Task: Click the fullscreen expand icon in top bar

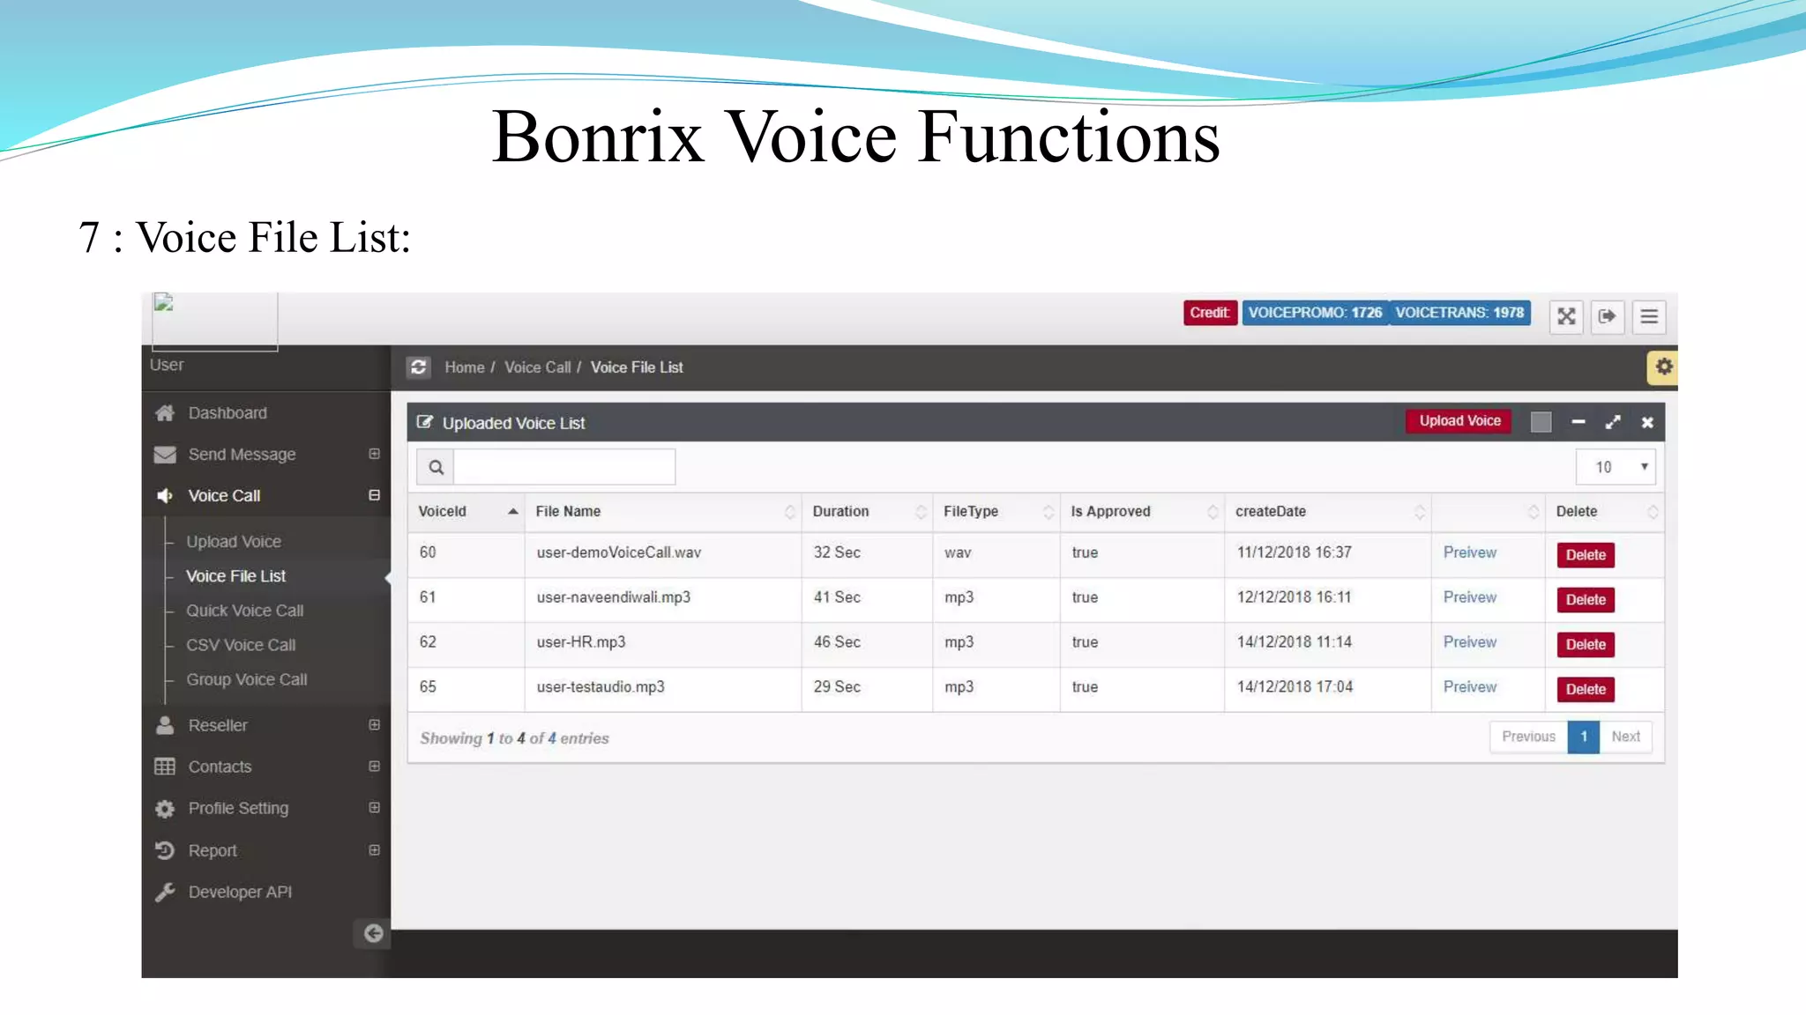Action: [x=1566, y=316]
